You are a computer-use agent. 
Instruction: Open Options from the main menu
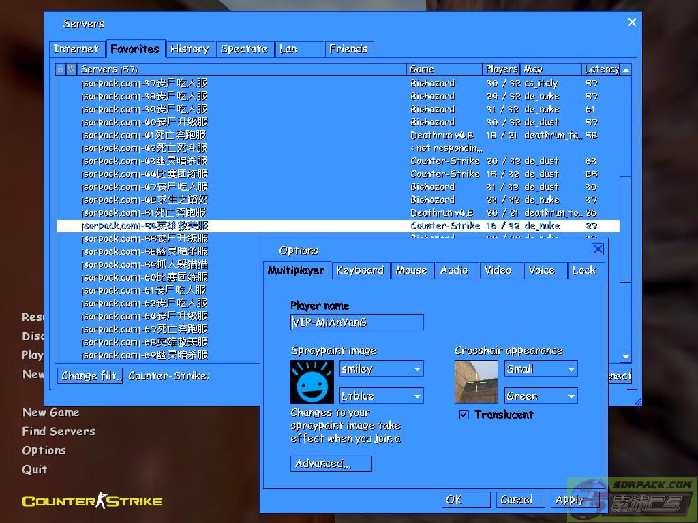[44, 451]
